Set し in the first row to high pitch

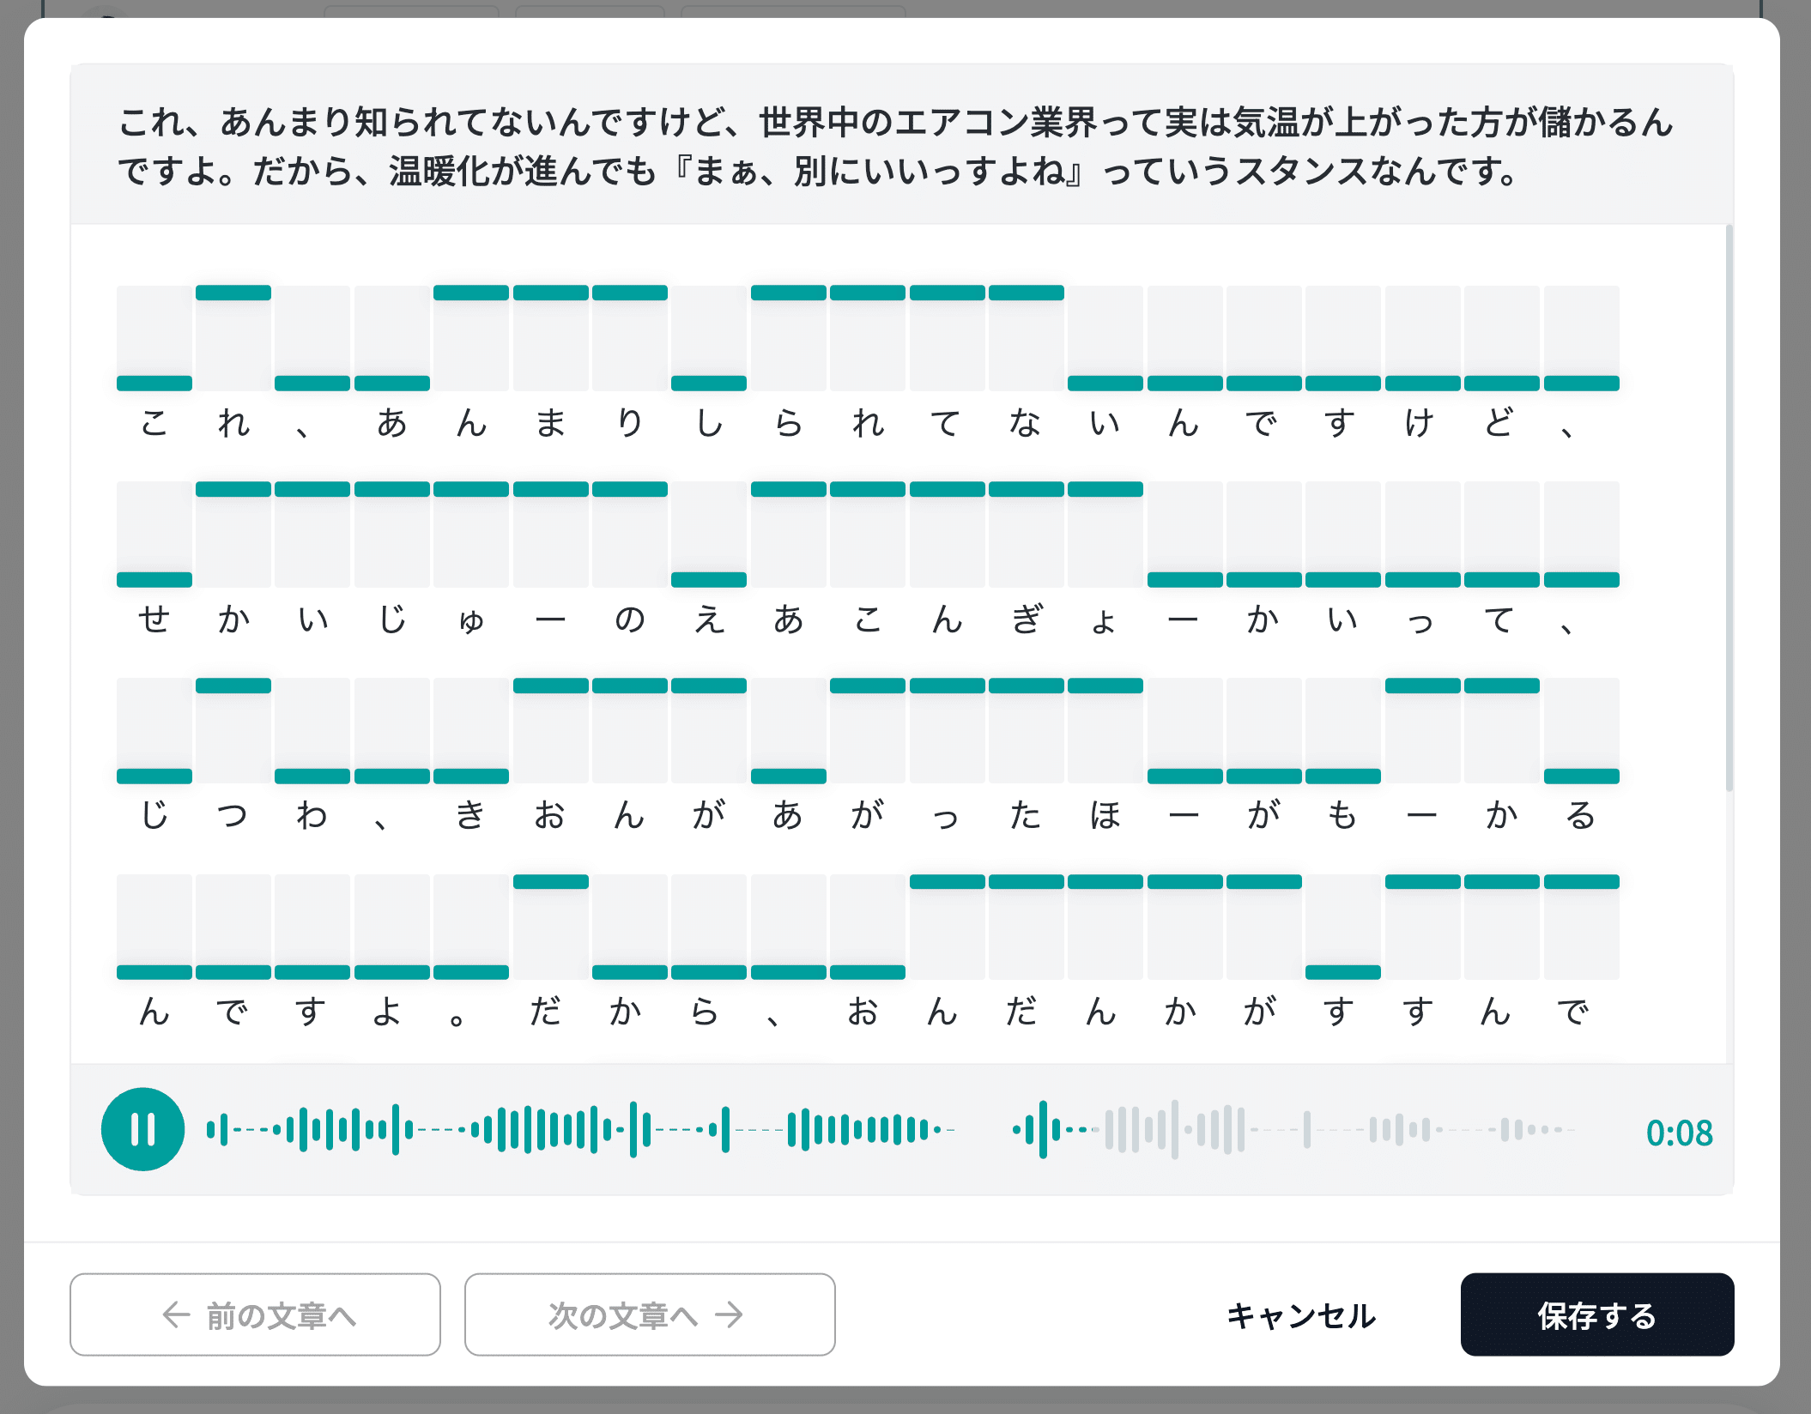[709, 293]
